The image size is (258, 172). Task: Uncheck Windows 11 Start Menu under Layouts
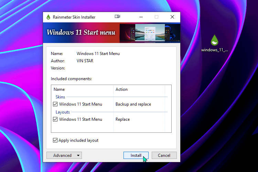tap(55, 119)
